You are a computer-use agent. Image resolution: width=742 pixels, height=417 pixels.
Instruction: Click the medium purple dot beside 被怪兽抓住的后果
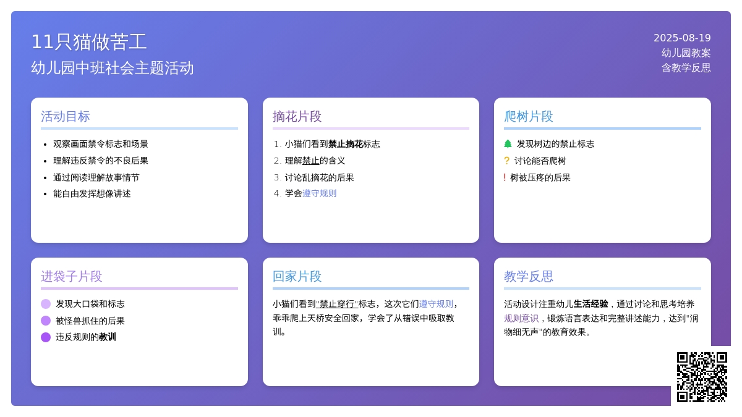(x=46, y=321)
